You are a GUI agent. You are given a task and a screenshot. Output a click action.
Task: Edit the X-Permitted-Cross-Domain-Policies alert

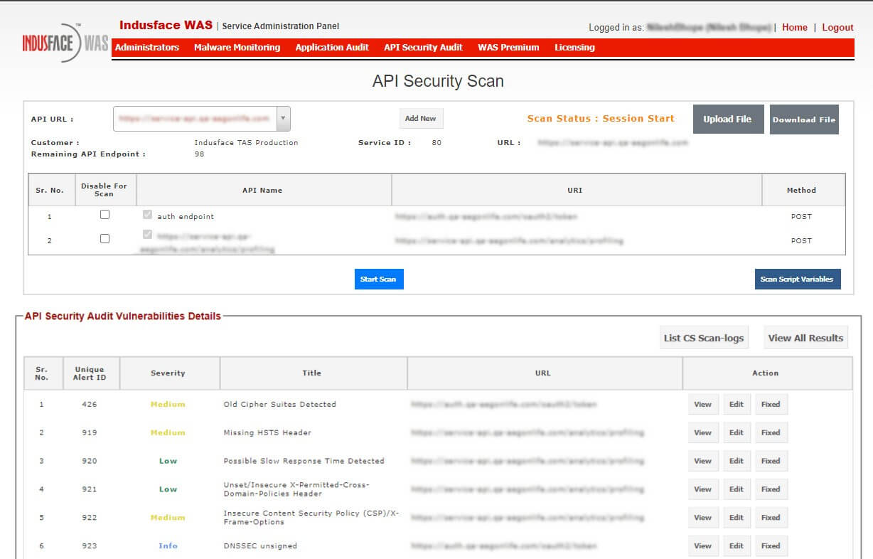[x=737, y=489]
